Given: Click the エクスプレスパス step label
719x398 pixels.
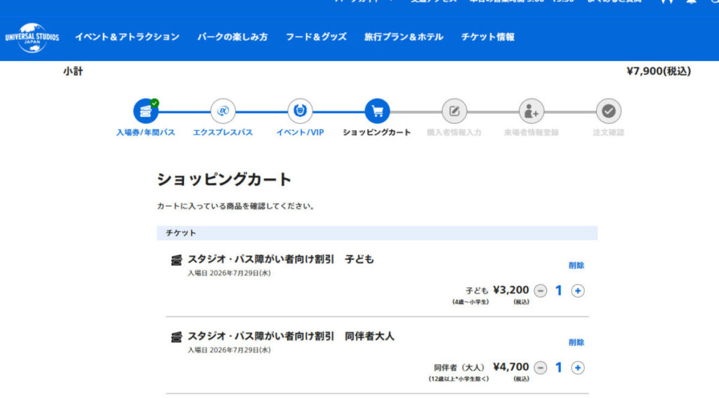Looking at the screenshot, I should coord(223,132).
